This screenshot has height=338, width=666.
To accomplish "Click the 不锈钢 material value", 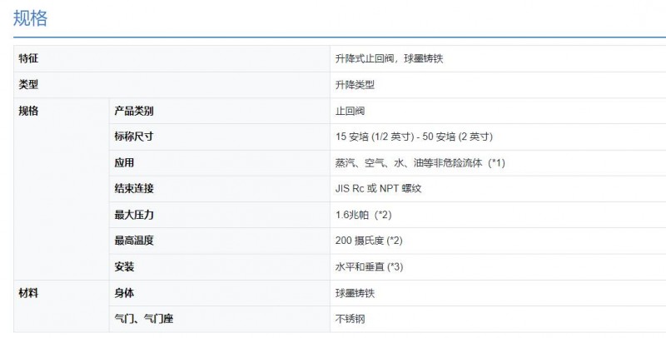I will pyautogui.click(x=350, y=319).
